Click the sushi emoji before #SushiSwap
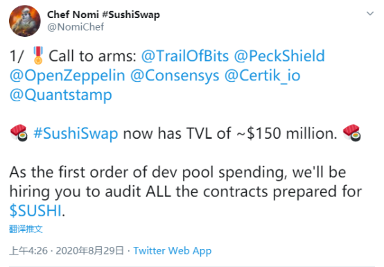This screenshot has width=384, height=267. tap(19, 133)
